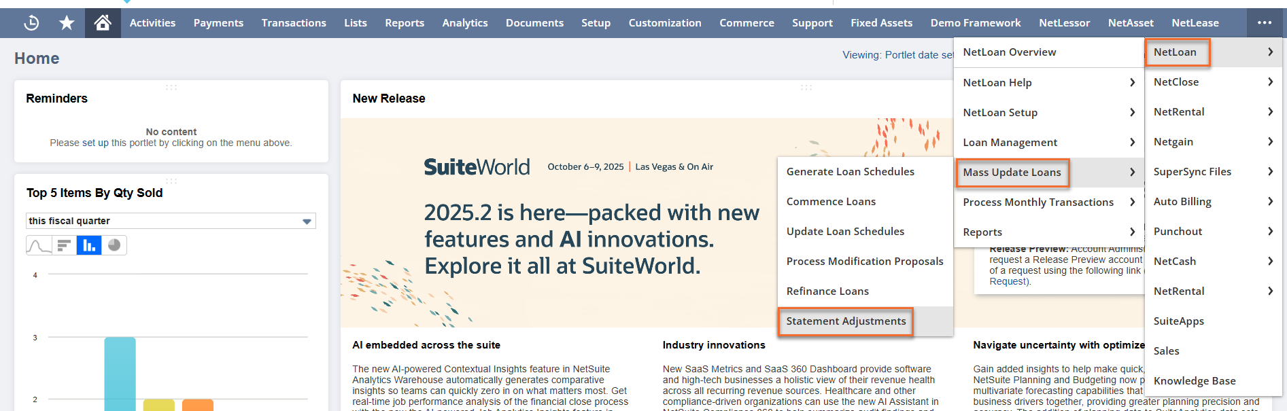The height and width of the screenshot is (411, 1287).
Task: Select NetLoan Overview menu item
Action: (x=1050, y=52)
